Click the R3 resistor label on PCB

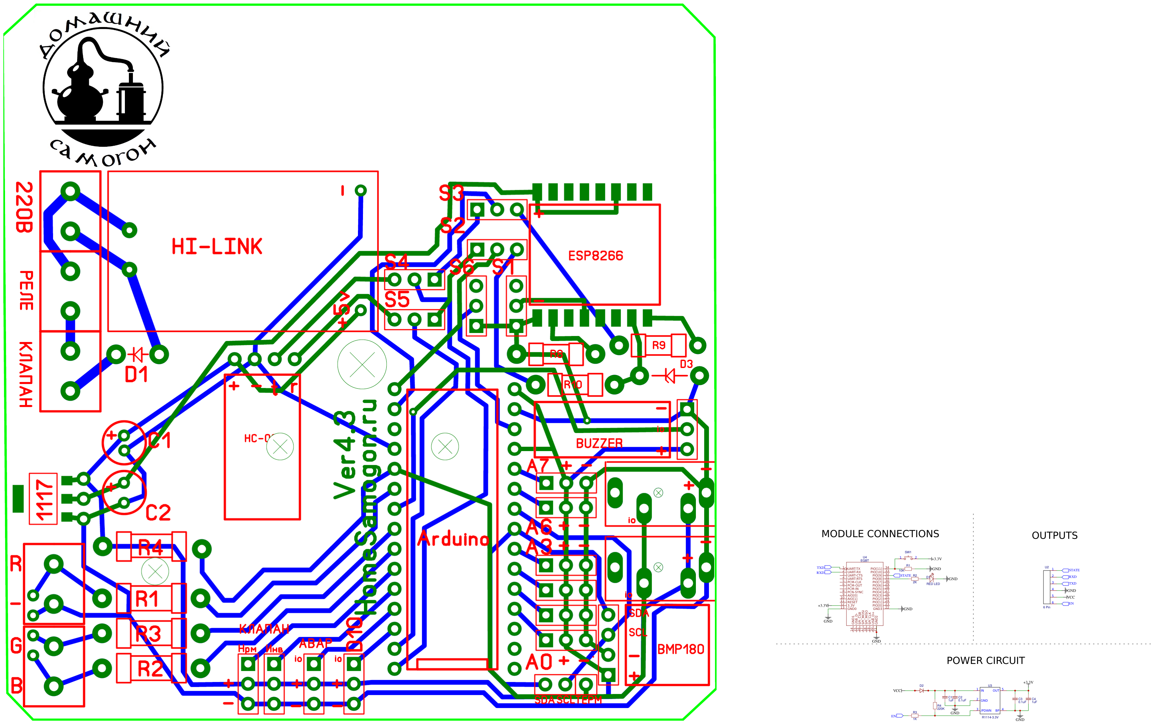tap(148, 634)
